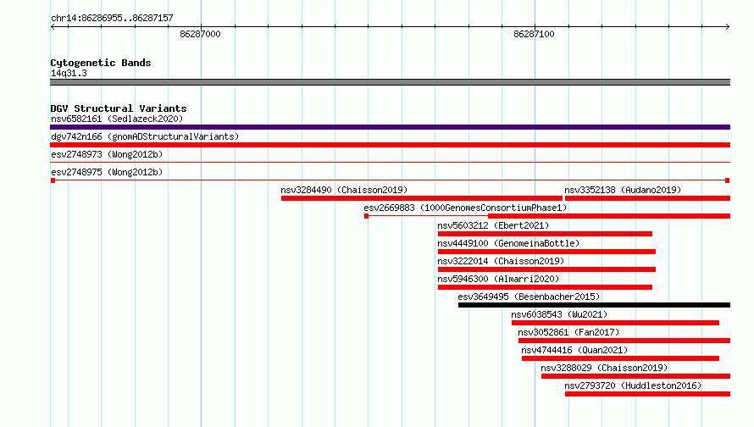
Task: Open nsv5603212 (Ebert2021) label
Action: pos(493,225)
